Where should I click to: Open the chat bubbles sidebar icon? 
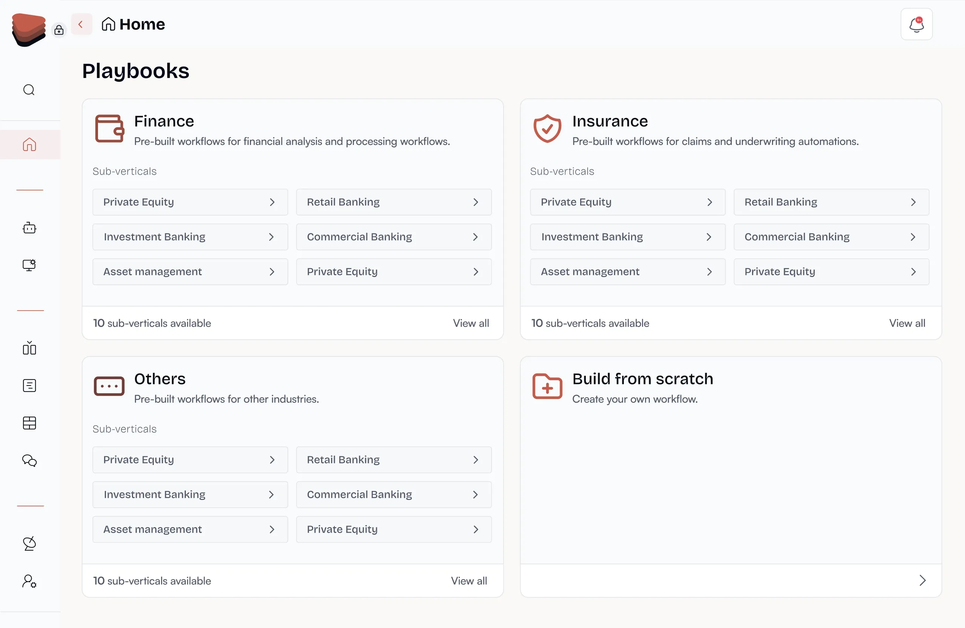(29, 460)
